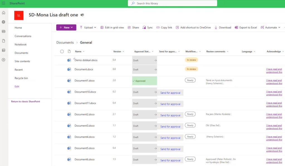The image size is (285, 166).
Task: Go to Home in site navigation
Action: (18, 28)
